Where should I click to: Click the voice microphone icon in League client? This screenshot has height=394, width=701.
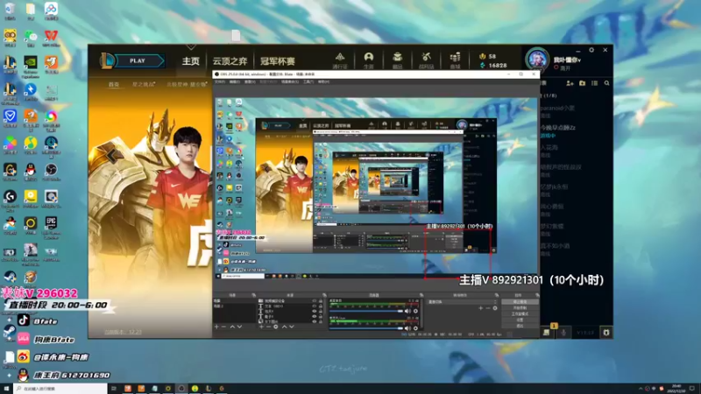pos(563,333)
